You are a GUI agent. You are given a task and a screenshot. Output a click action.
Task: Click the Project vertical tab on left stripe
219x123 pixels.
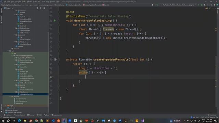(1, 11)
